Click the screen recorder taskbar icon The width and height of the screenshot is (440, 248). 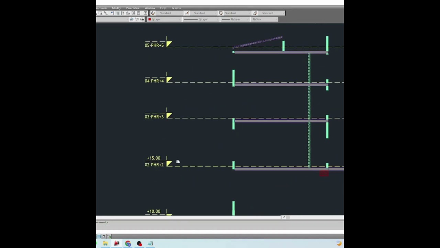(139, 244)
